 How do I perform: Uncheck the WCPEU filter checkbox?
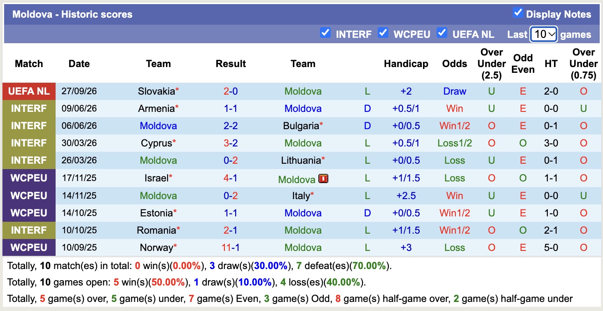tap(383, 33)
